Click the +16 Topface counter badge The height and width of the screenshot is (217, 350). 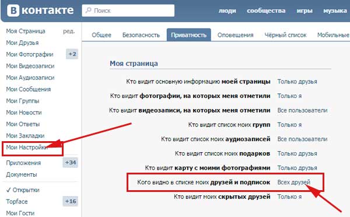pyautogui.click(x=71, y=201)
